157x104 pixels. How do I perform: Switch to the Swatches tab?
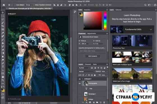coord(87,10)
